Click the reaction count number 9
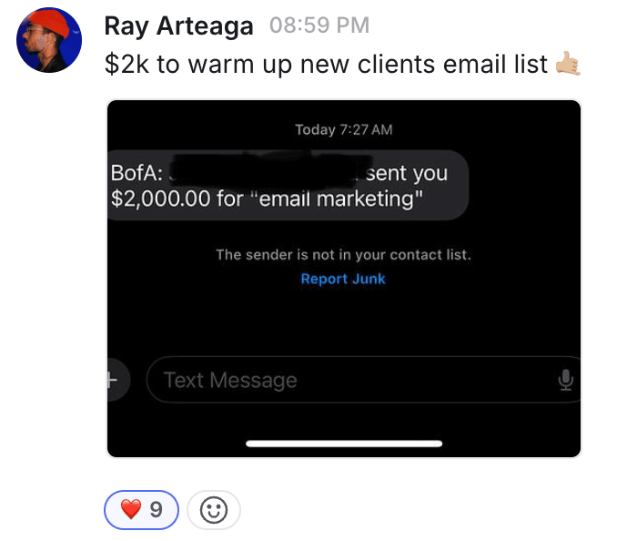 point(157,510)
